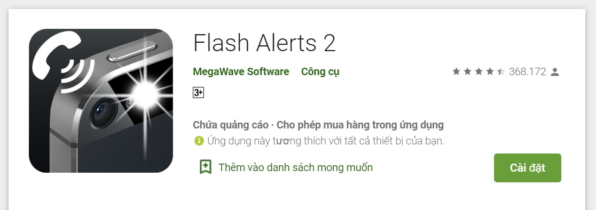Install the app with Cài đặt button
Viewport: 596px width, 210px height.
tap(528, 168)
